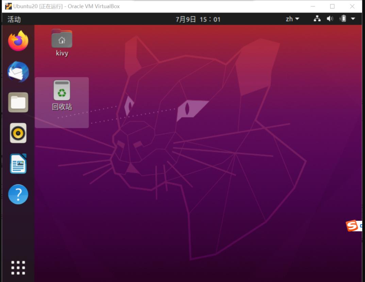
Task: Click the Sogou input method logo
Action: coord(351,225)
